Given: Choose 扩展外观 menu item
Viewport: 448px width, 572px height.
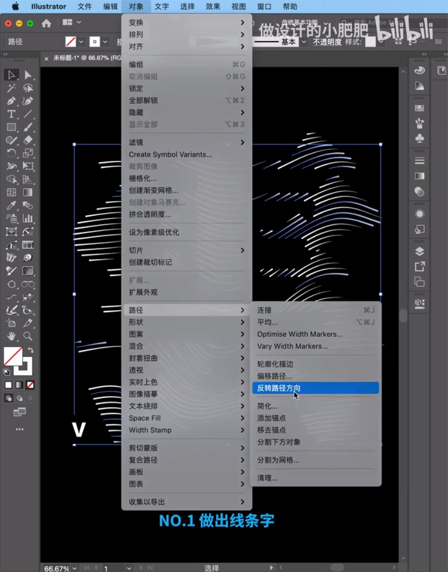Looking at the screenshot, I should point(186,292).
